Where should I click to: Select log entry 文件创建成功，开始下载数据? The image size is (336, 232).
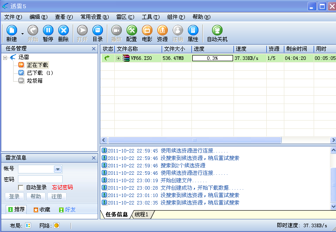click(202, 188)
